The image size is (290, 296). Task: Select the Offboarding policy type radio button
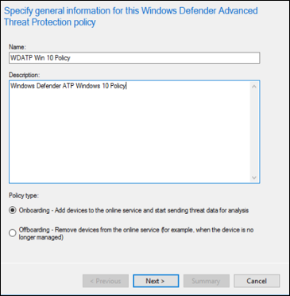pyautogui.click(x=13, y=233)
